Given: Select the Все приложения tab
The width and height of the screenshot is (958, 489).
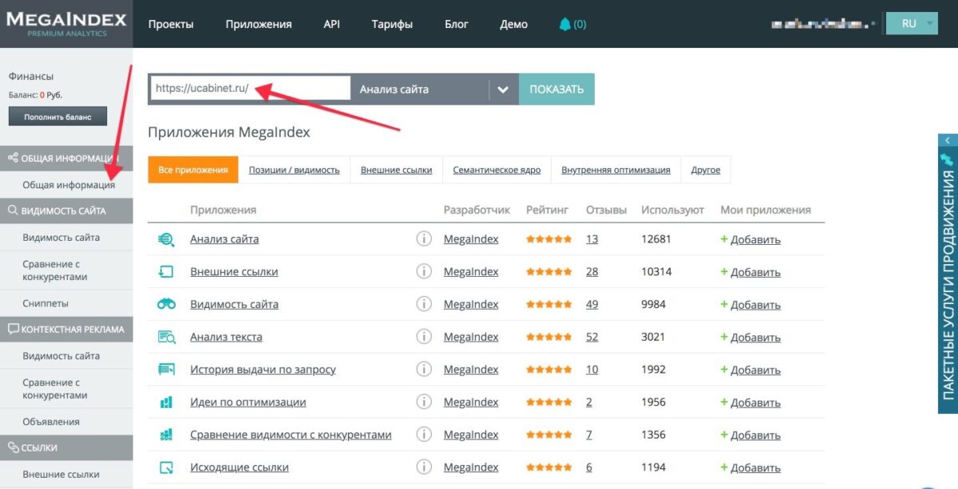Looking at the screenshot, I should [x=193, y=170].
